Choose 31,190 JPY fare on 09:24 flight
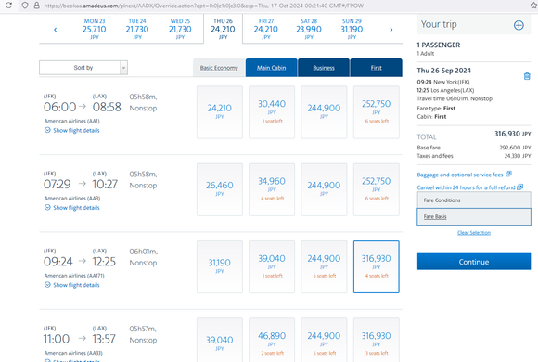Screen dimensions: 538x362 click(x=220, y=267)
